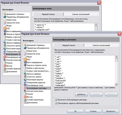Click scroll-up arrow in popup blocker list
The image size is (122, 115).
(x=96, y=25)
